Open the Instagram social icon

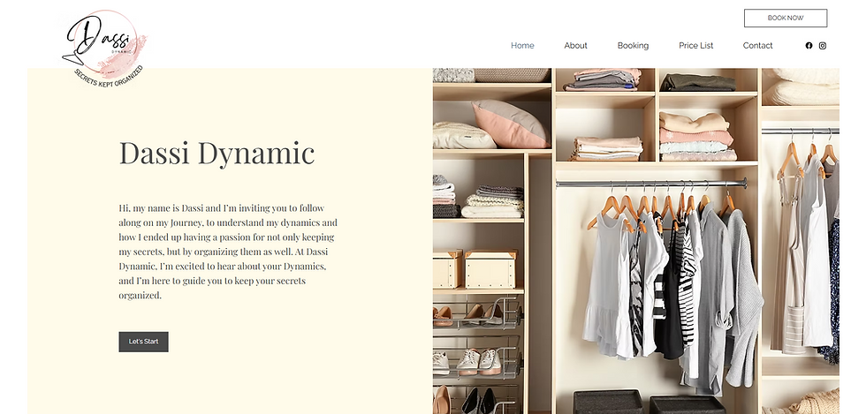[x=823, y=46]
